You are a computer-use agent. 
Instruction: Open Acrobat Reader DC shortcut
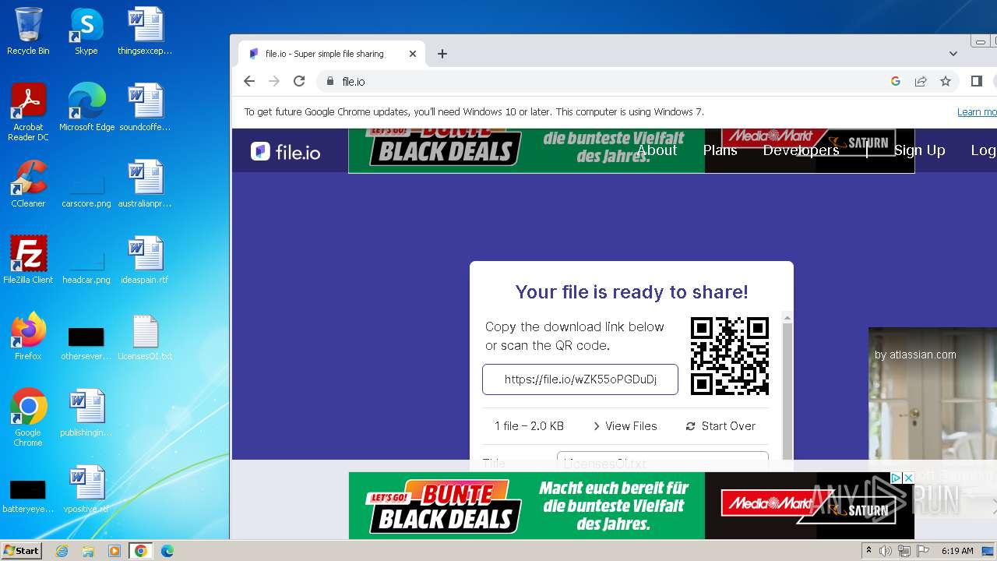(x=28, y=112)
